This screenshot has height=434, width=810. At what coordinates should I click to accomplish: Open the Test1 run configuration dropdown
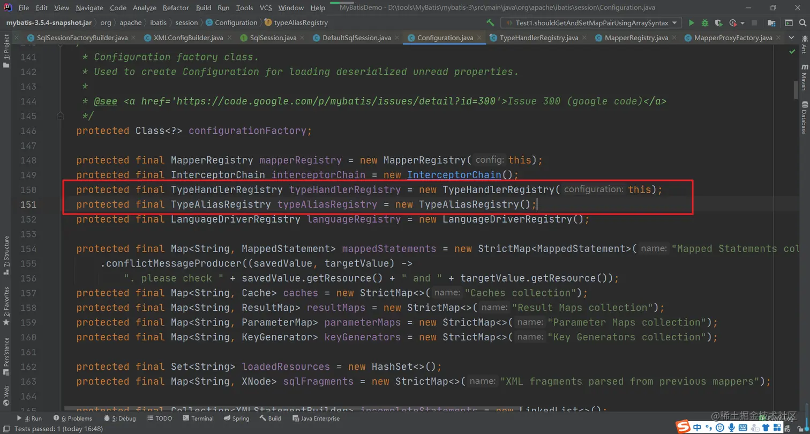tap(591, 23)
